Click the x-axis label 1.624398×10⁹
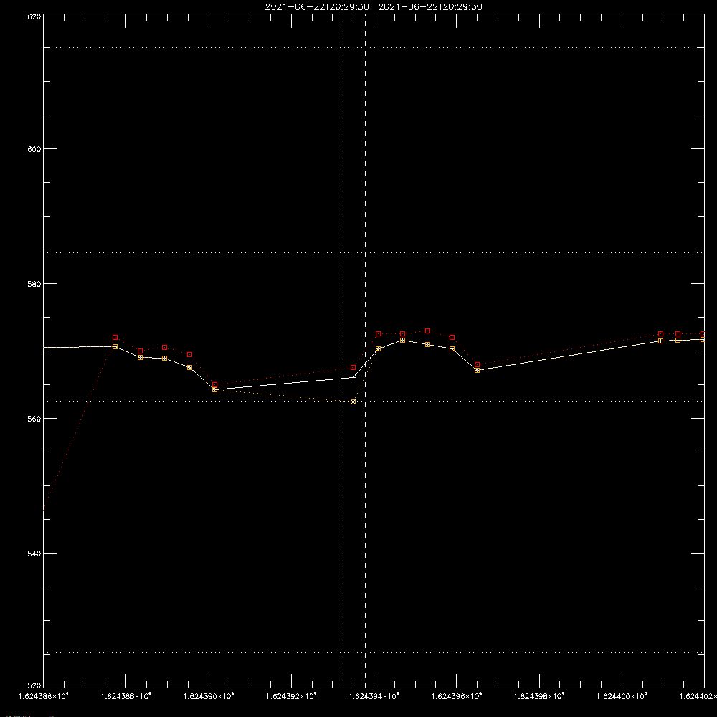The height and width of the screenshot is (717, 717). (x=540, y=696)
